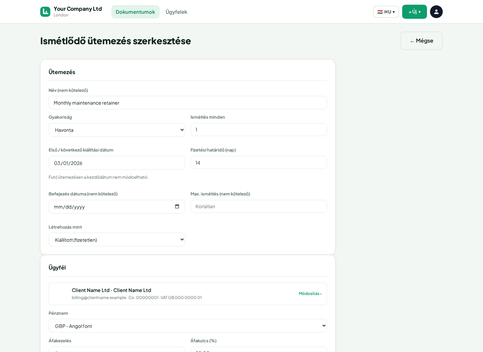The image size is (483, 352).
Task: Click the Client Name Ltd client row
Action: [188, 294]
